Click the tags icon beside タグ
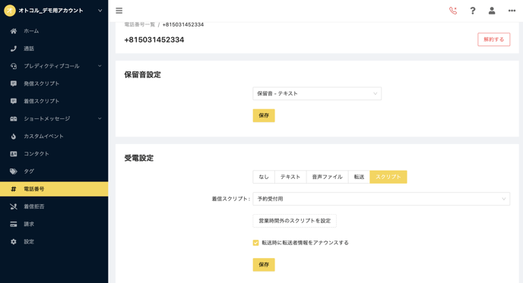Screen dimensions: 523x283 pos(14,171)
